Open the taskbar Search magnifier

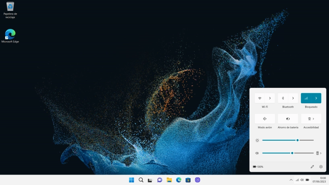(141, 180)
